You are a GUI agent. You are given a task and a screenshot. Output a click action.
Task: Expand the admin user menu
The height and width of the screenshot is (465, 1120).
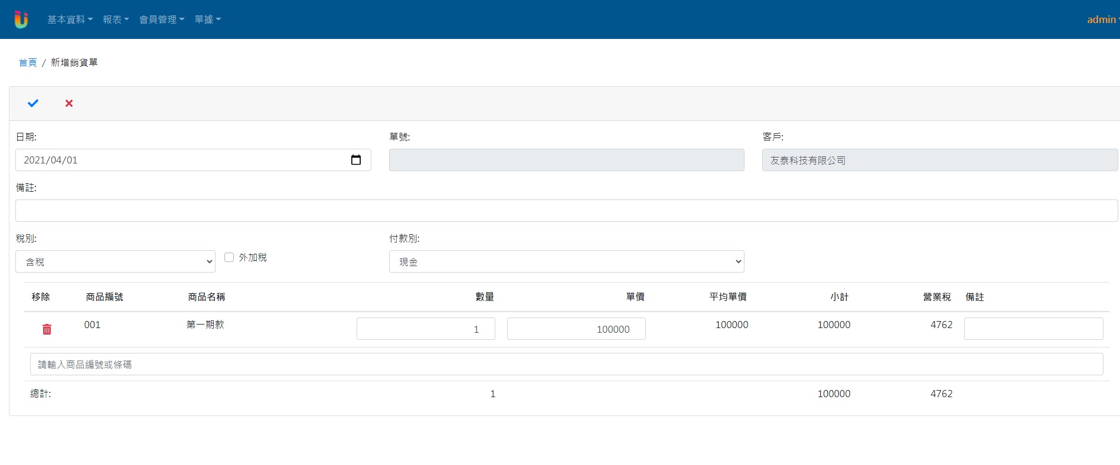click(1102, 19)
